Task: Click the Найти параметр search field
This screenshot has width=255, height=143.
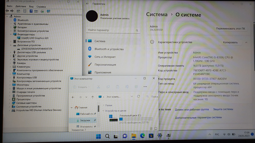Action: (113, 30)
